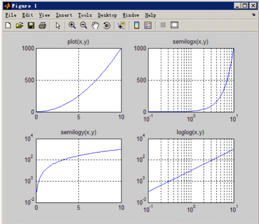The width and height of the screenshot is (259, 224).
Task: Click inside the loglog(x,y) plot axes
Action: [x=191, y=170]
